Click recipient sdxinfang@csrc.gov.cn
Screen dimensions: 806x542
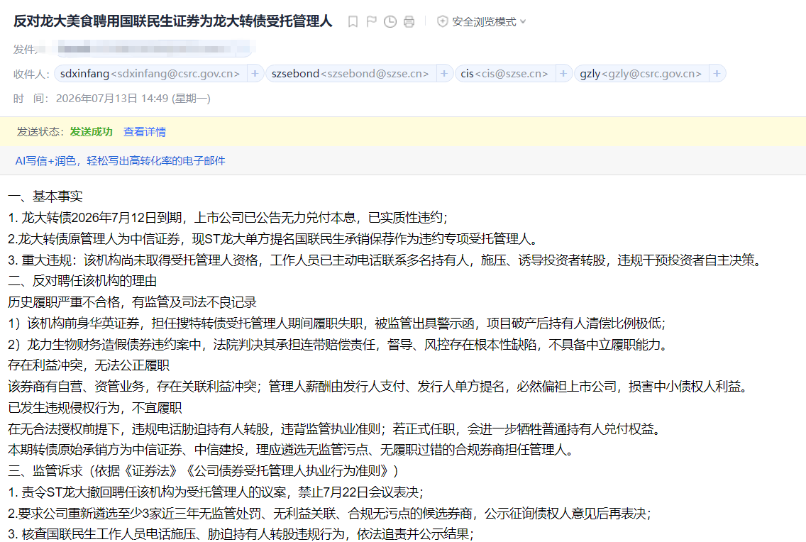click(150, 74)
